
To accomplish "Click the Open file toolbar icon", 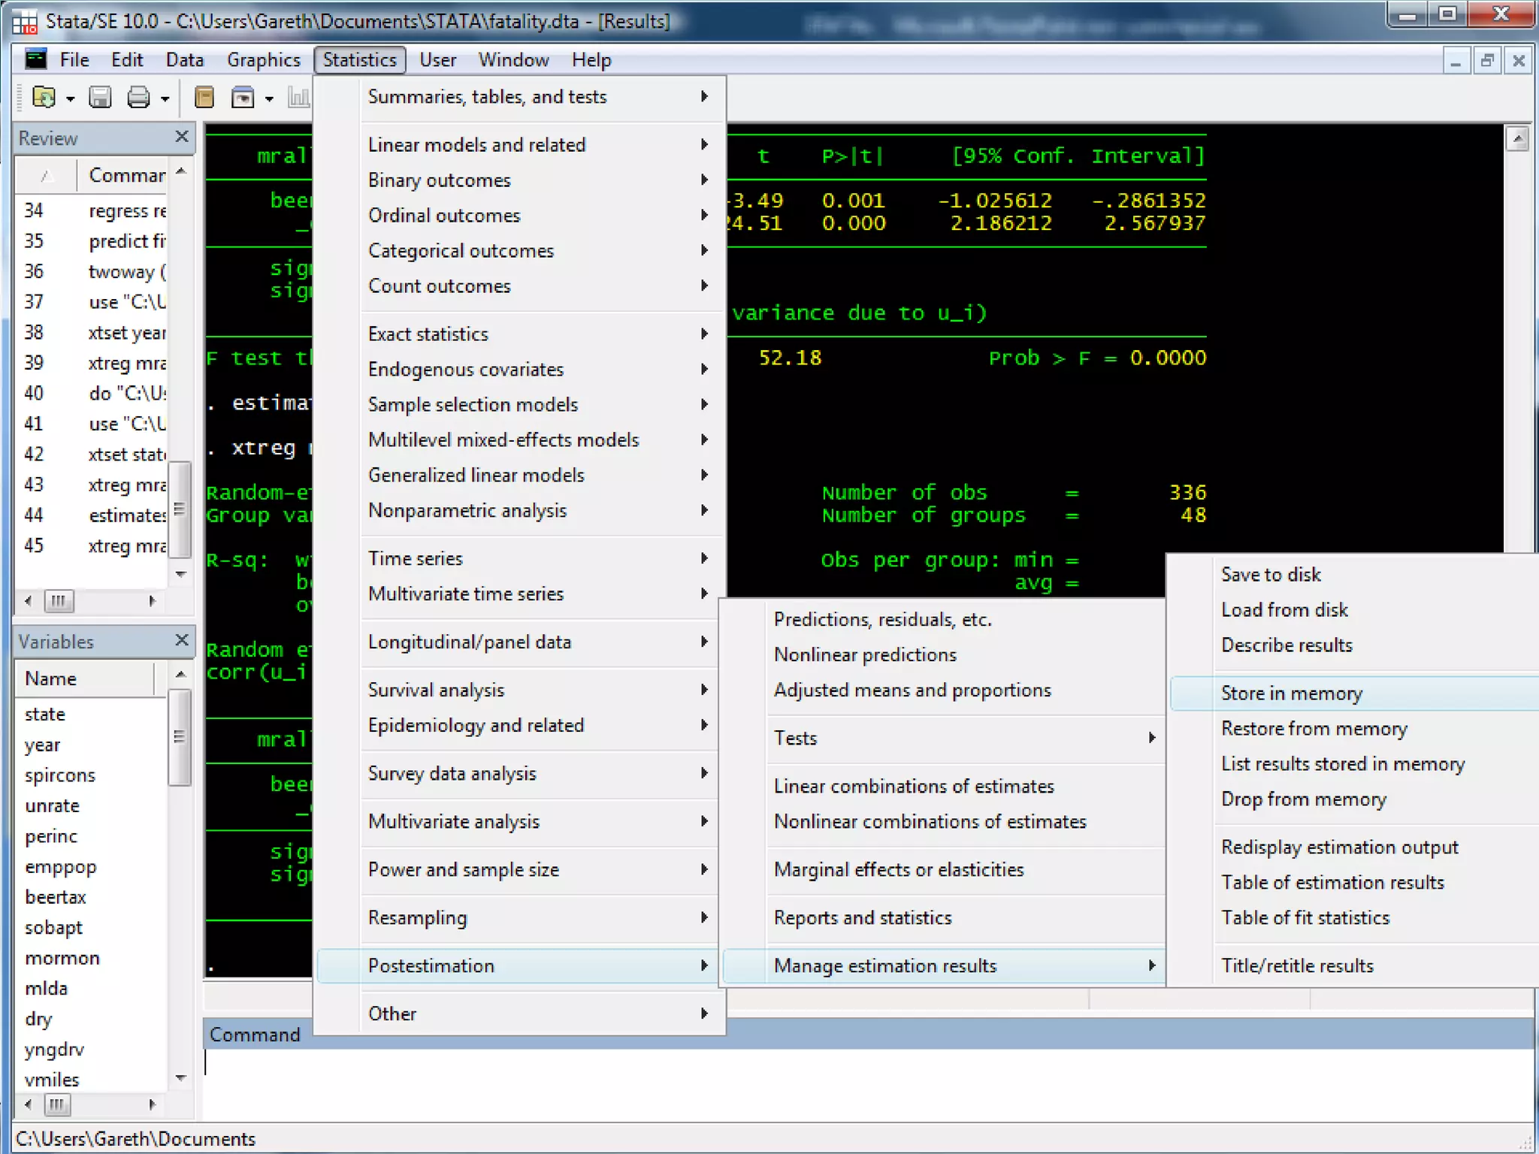I will [44, 97].
